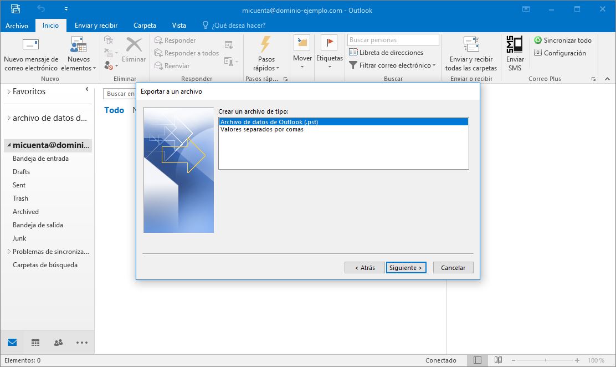The image size is (616, 367).
Task: Adjust the zoom slider handle
Action: click(545, 360)
